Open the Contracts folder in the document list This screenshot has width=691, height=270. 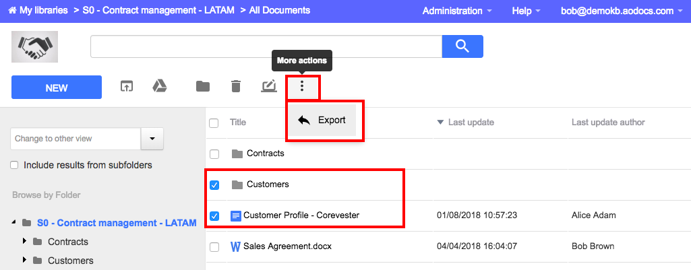pos(266,154)
